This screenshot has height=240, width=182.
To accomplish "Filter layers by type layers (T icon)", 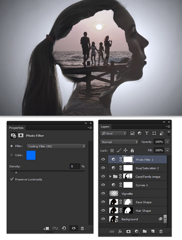I will [147, 133].
